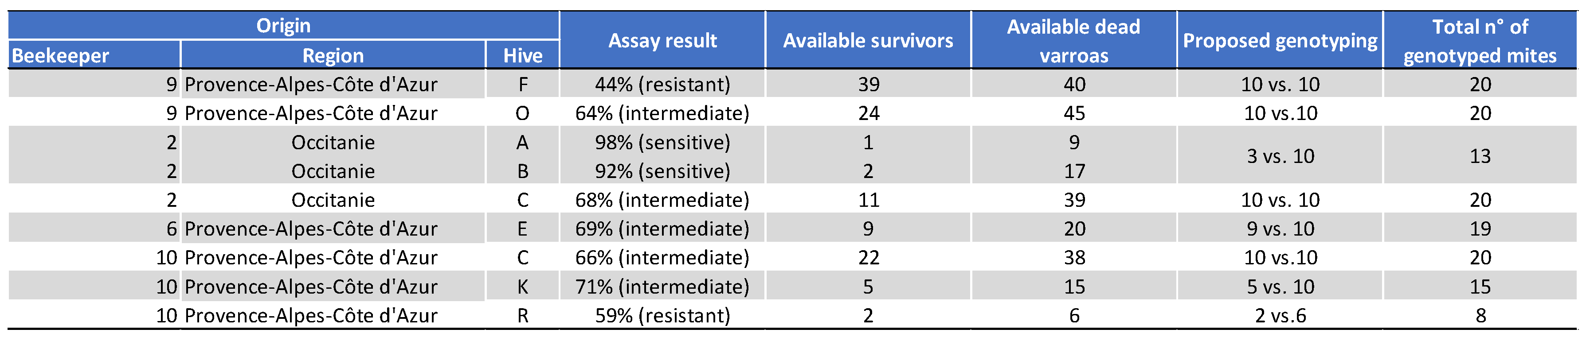Viewport: 1586px width, 337px height.
Task: Select the hive O cell
Action: coord(523,113)
